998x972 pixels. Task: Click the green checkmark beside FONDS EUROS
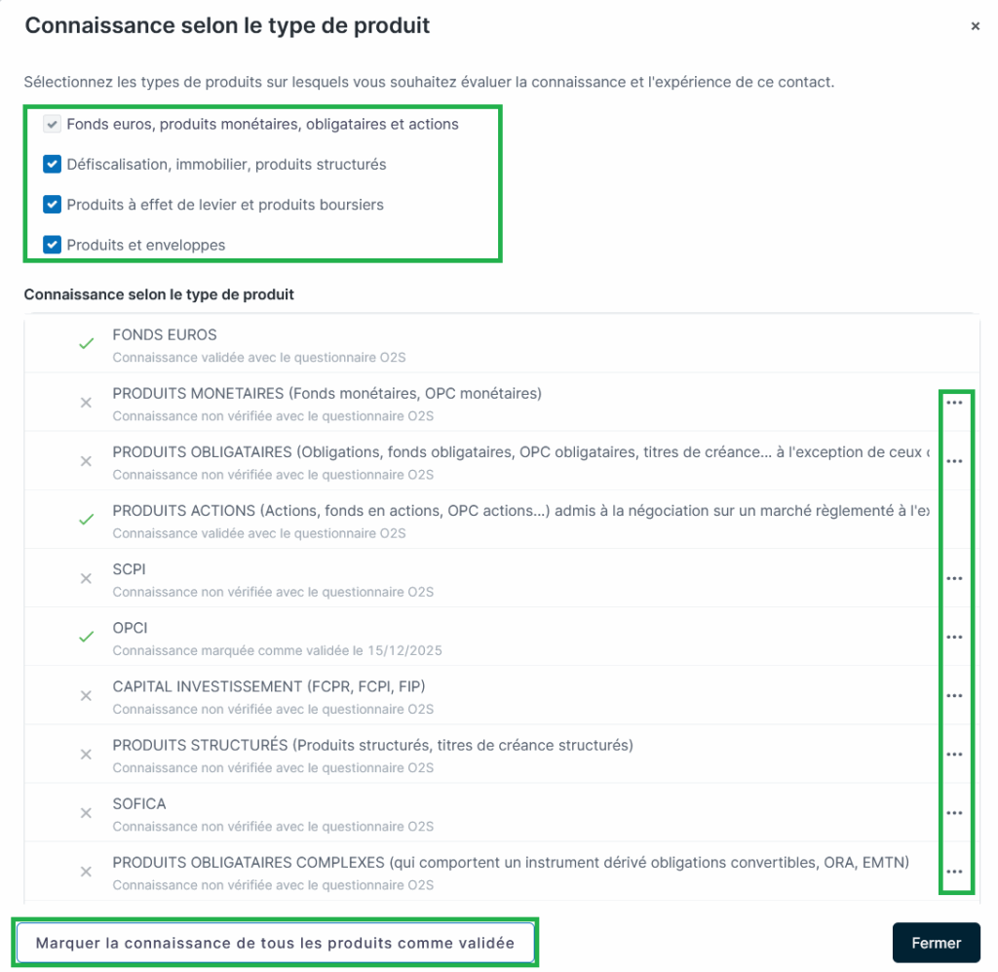86,344
